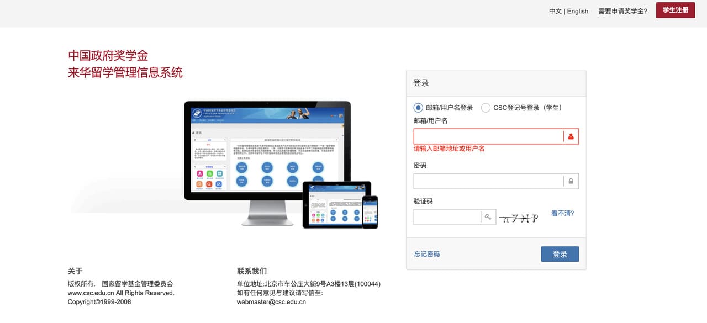707x323 pixels.
Task: Focus the 邮箱/用户名 input field
Action: coord(488,136)
